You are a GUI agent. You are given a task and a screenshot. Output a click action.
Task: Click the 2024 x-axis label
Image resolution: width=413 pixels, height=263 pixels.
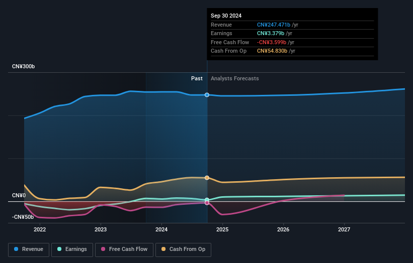click(x=161, y=230)
